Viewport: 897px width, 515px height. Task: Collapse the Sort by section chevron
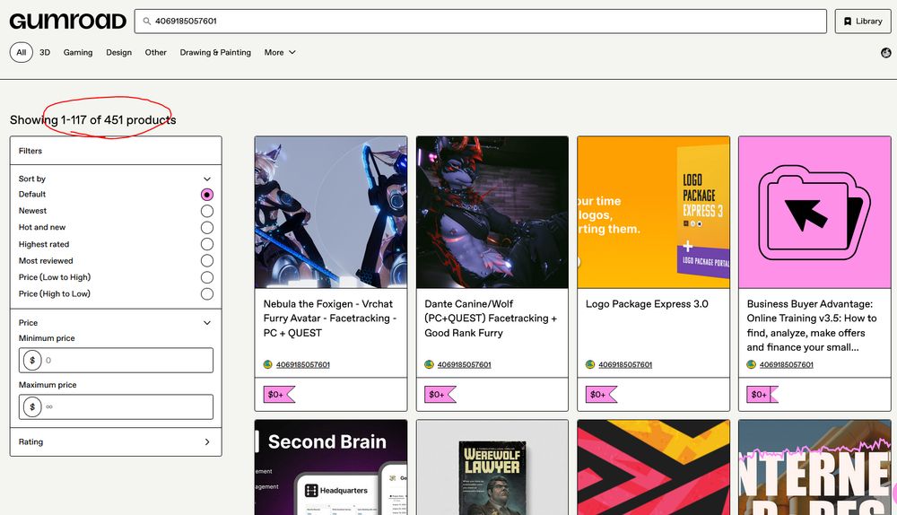tap(207, 179)
